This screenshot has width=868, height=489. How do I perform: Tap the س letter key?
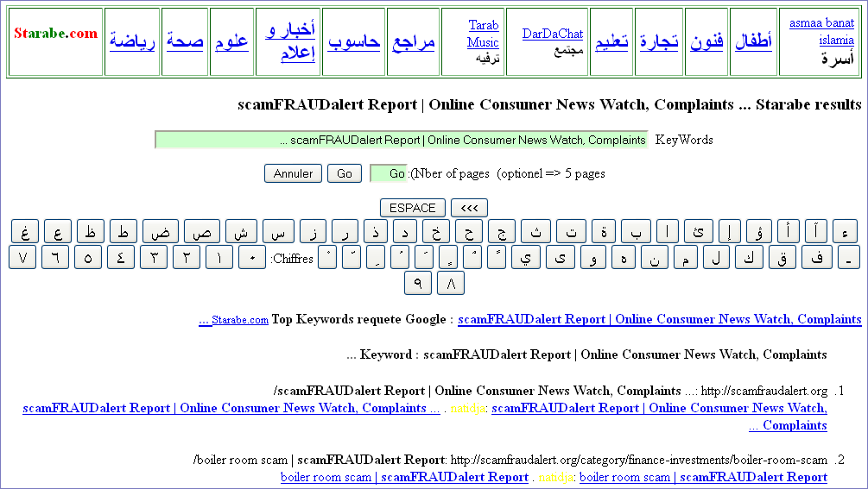278,231
